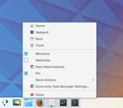Click the Dolphin file manager taskbar icon
Viewport: 123px width, 108px height.
tap(28, 103)
